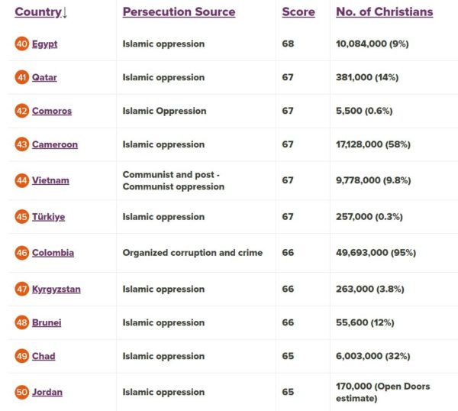458x411 pixels.
Task: Click the orange rank 49 badge
Action: (21, 357)
